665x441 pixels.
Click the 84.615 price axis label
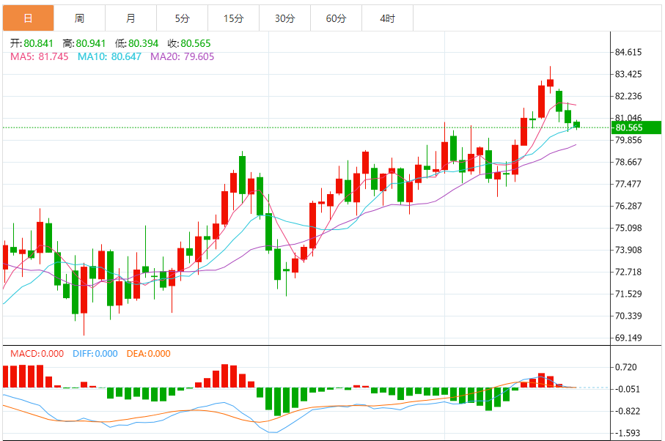coord(628,52)
